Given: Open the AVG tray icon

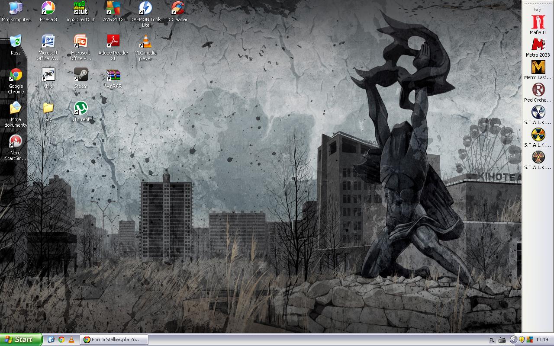Looking at the screenshot, I should point(530,340).
